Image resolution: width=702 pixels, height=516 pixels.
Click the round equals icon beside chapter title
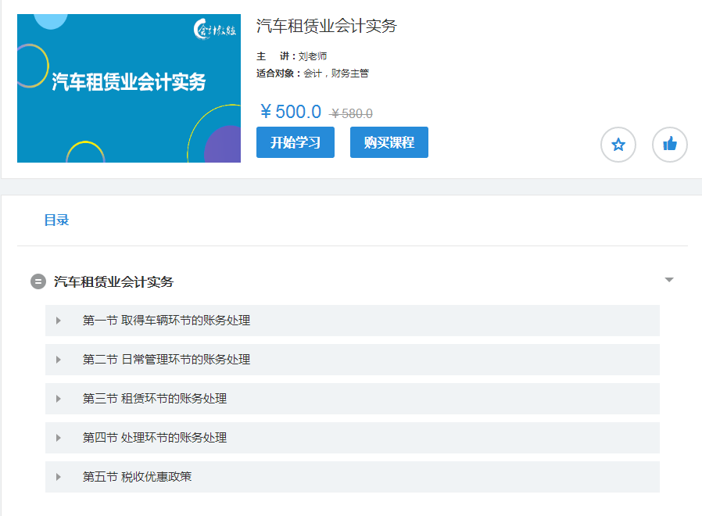click(38, 281)
